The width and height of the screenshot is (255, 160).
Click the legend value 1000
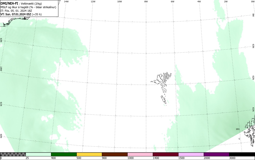(x=130, y=158)
